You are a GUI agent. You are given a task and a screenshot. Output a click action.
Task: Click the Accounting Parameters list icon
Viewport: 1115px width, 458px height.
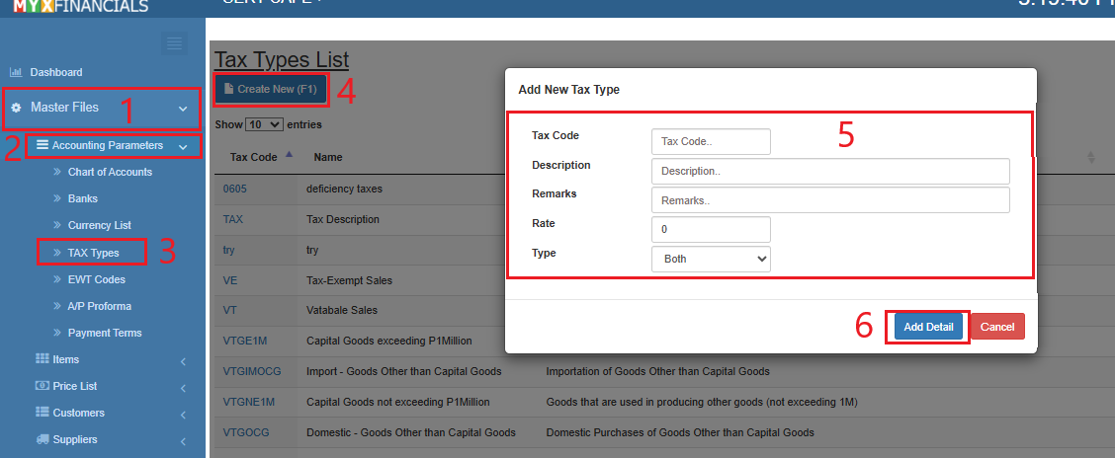43,145
